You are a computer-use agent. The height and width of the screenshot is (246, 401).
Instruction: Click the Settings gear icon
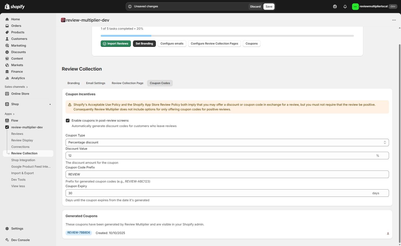(7, 229)
